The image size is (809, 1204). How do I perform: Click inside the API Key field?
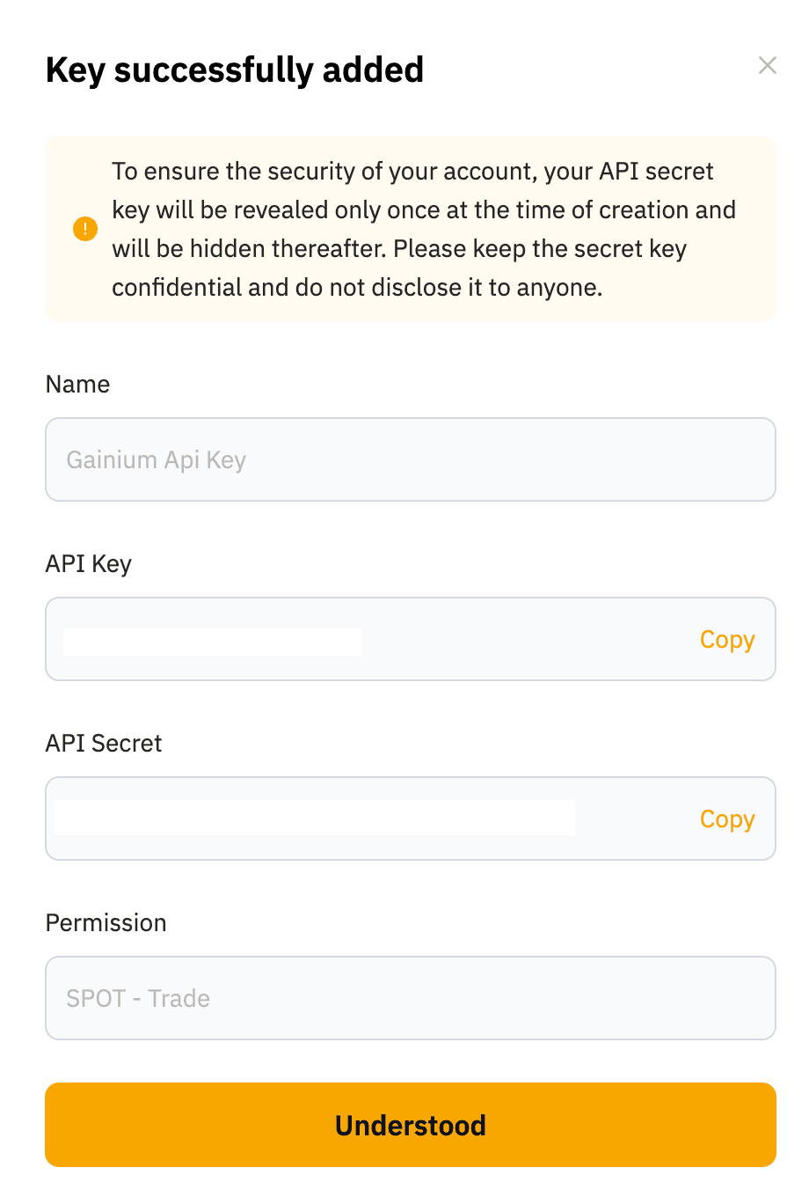coord(528,640)
